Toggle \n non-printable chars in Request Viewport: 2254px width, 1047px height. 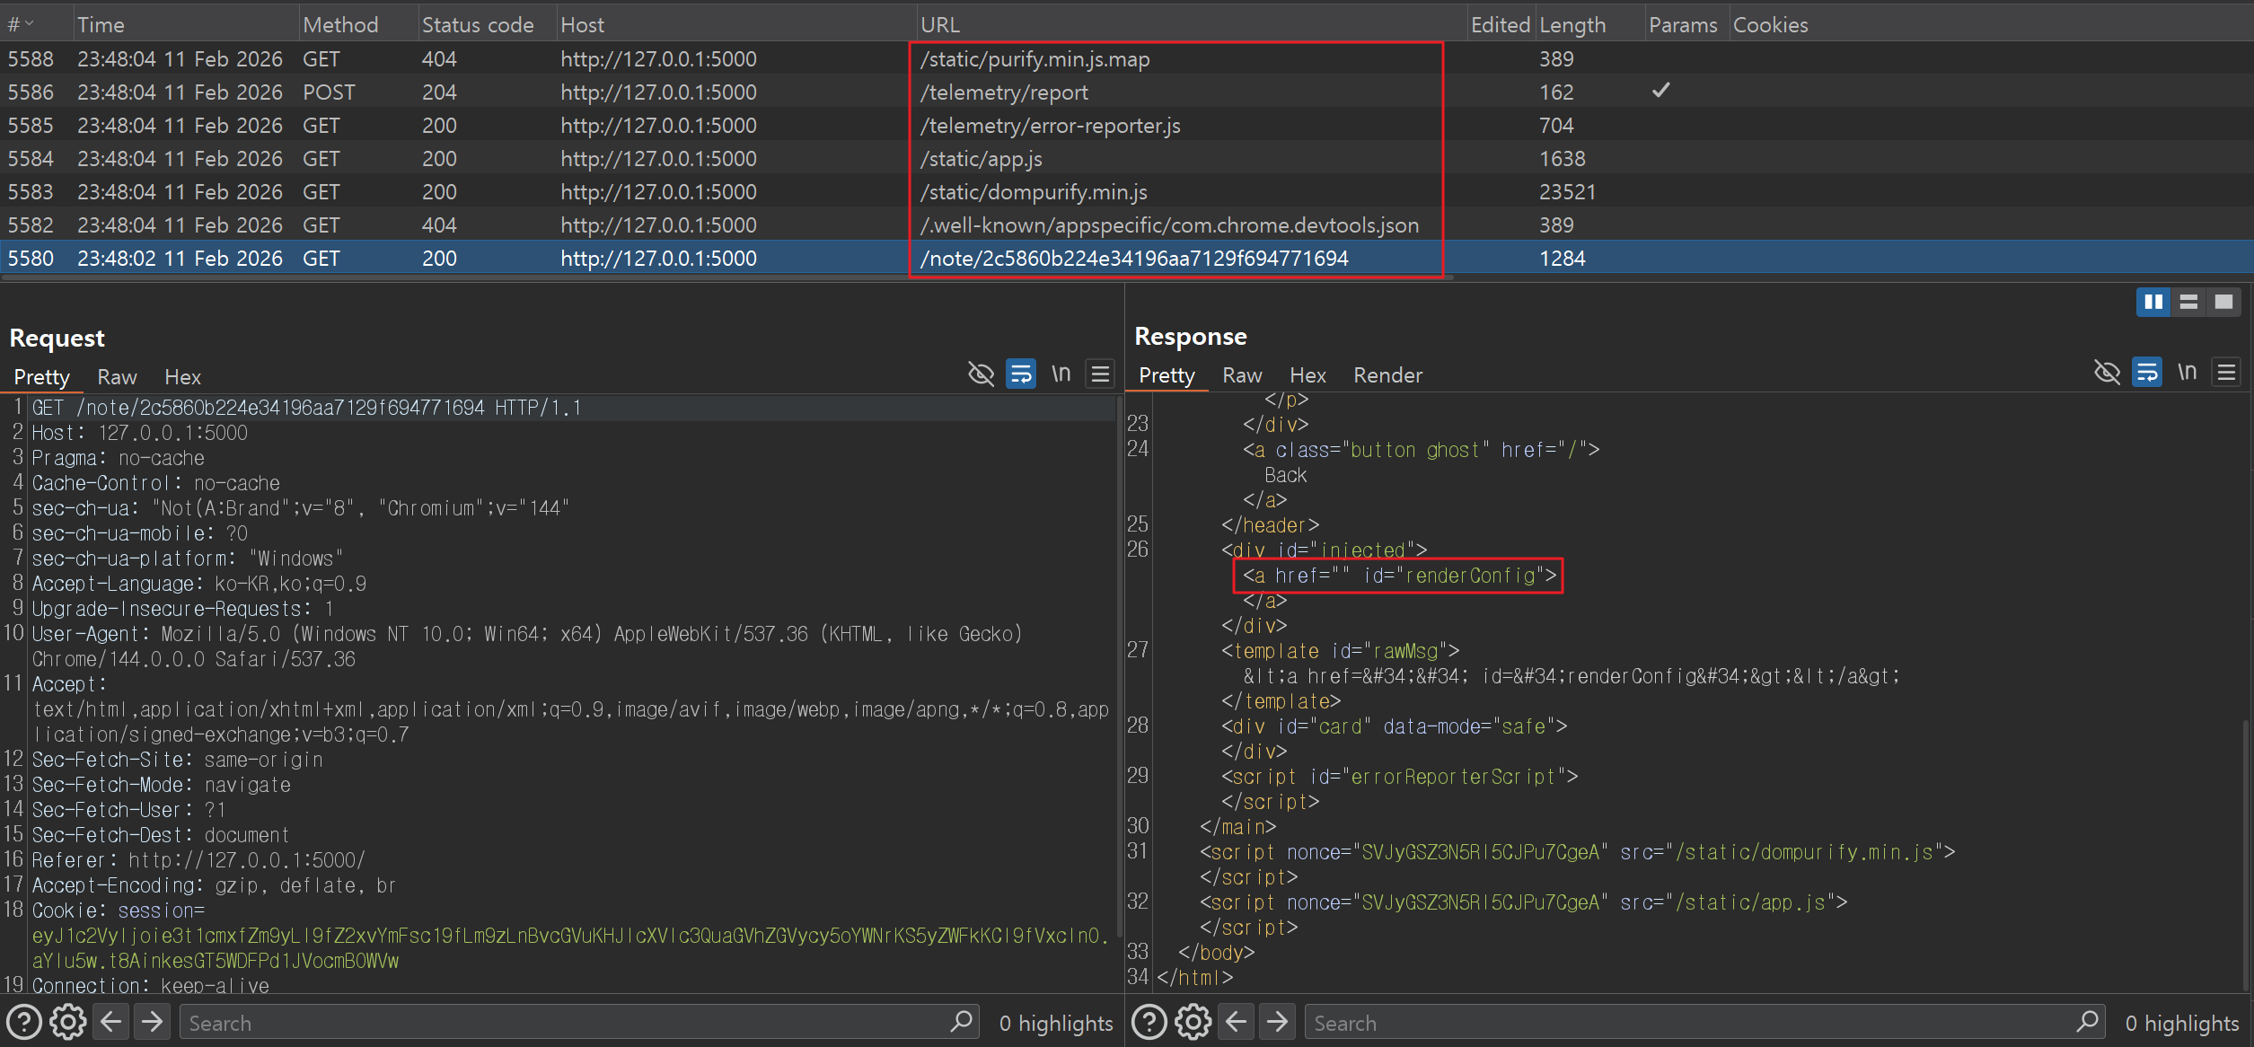click(1061, 374)
